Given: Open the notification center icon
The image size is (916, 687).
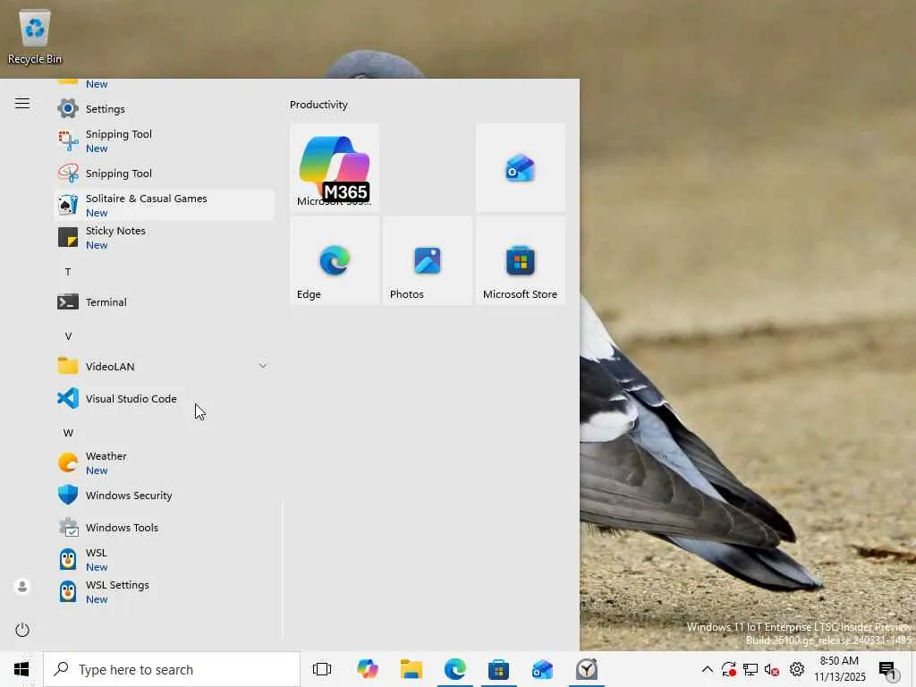Looking at the screenshot, I should tap(888, 671).
